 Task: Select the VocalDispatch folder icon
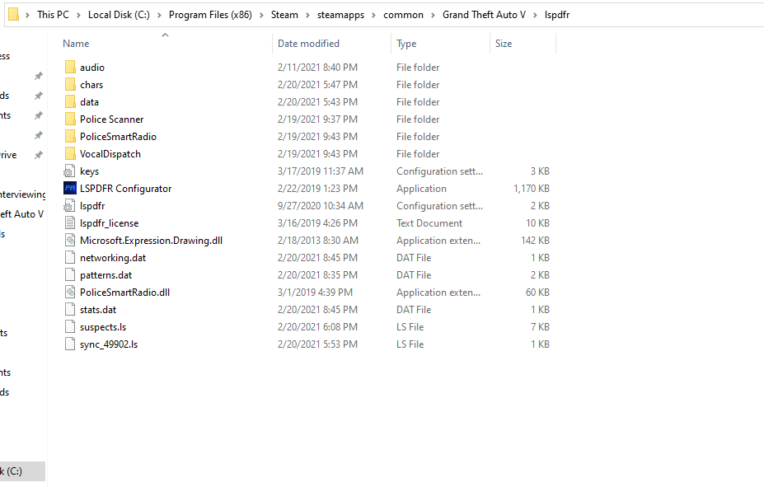[70, 154]
